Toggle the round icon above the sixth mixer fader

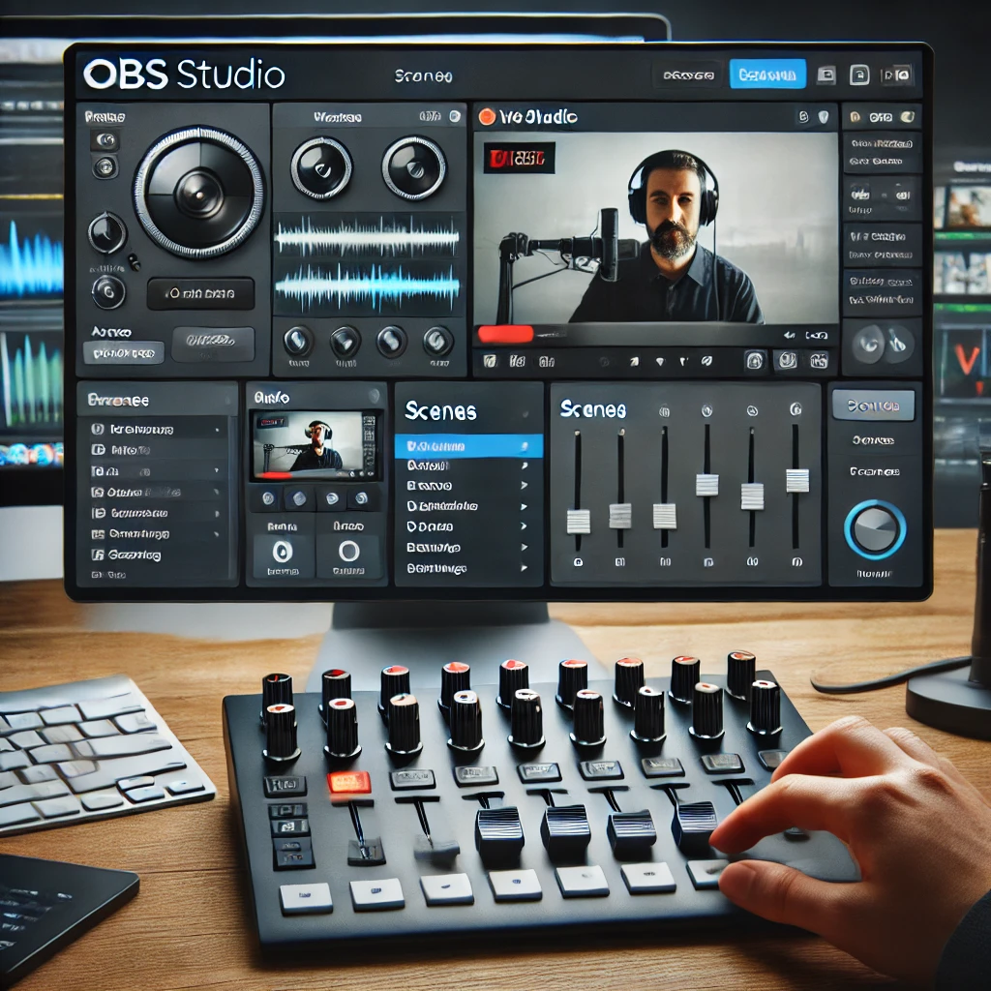pyautogui.click(x=796, y=409)
